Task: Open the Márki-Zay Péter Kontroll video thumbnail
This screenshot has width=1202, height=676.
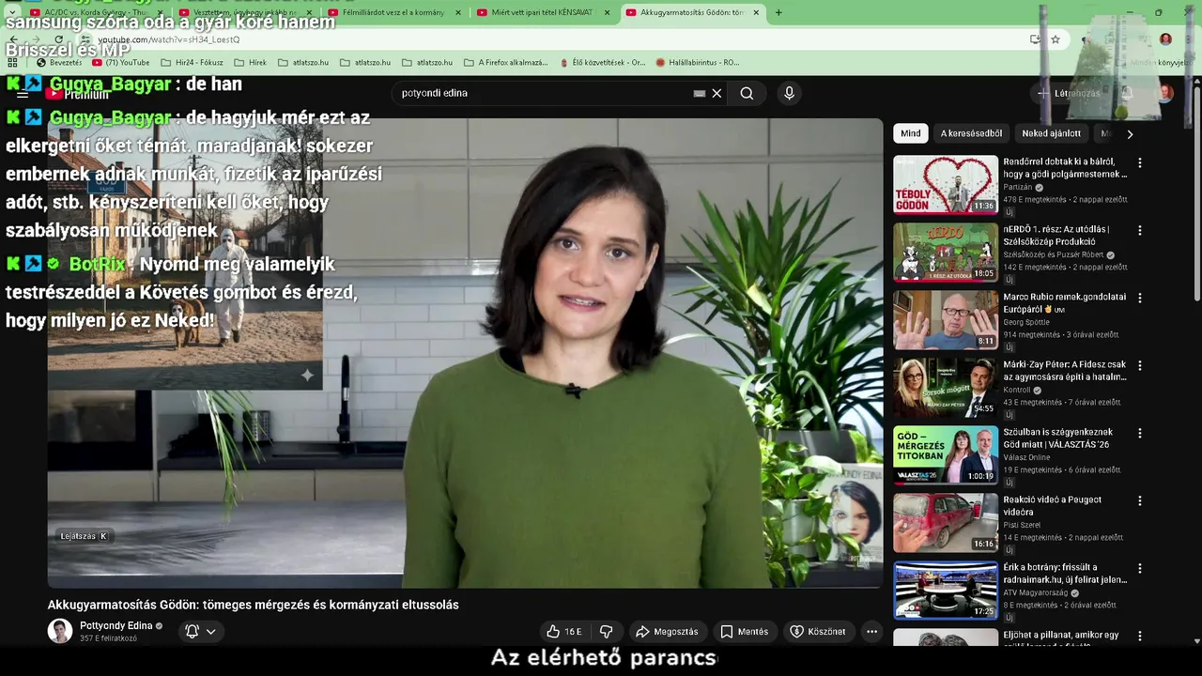Action: click(x=946, y=387)
